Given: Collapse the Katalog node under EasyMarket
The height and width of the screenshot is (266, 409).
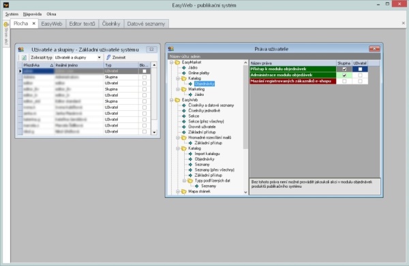Looking at the screenshot, I should pyautogui.click(x=178, y=78).
